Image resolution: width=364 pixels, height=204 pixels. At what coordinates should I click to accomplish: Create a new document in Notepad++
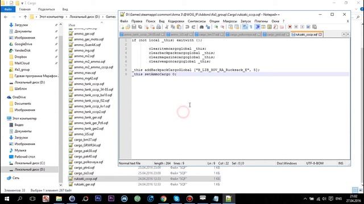tap(122, 27)
